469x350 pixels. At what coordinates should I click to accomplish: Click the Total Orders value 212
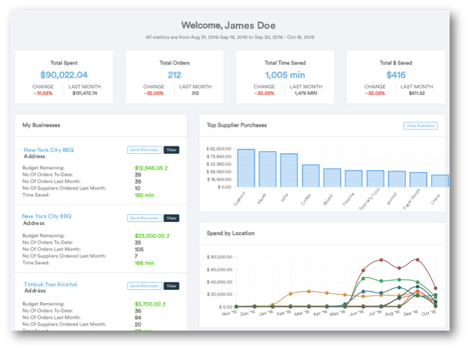click(x=174, y=75)
